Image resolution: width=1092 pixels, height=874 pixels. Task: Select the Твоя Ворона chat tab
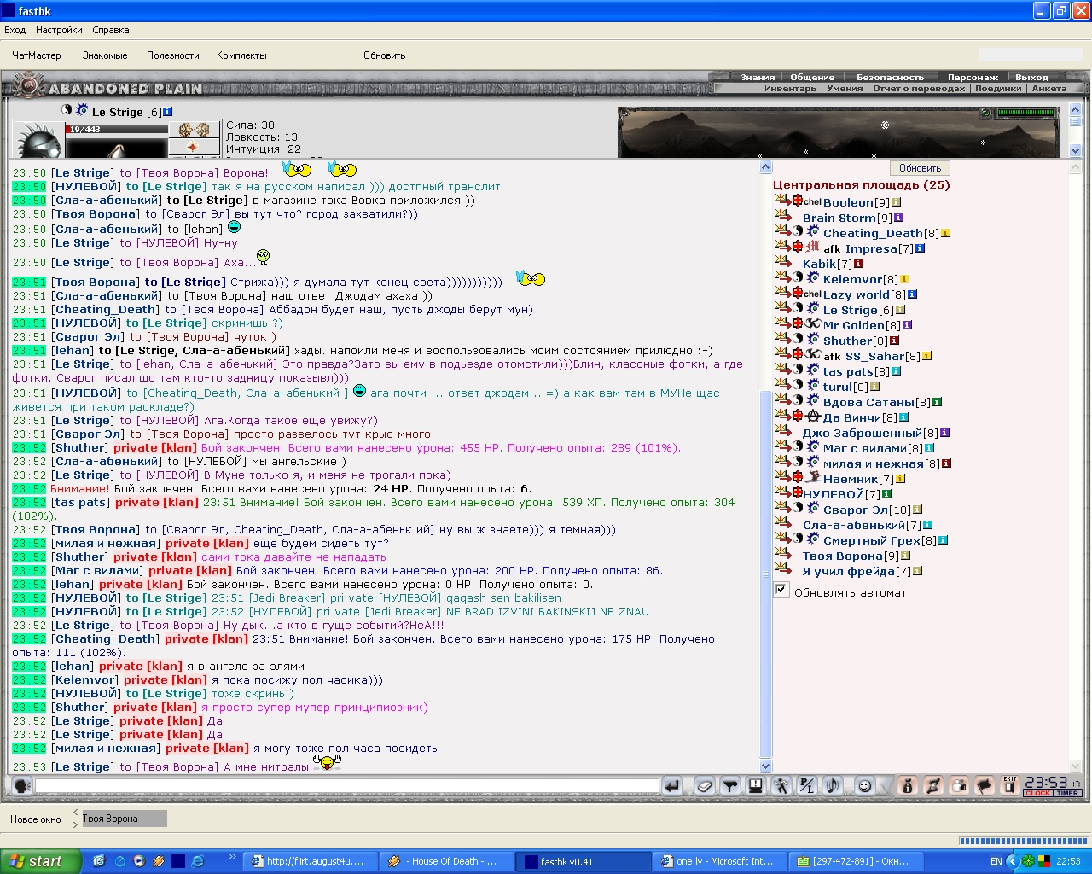coord(124,819)
